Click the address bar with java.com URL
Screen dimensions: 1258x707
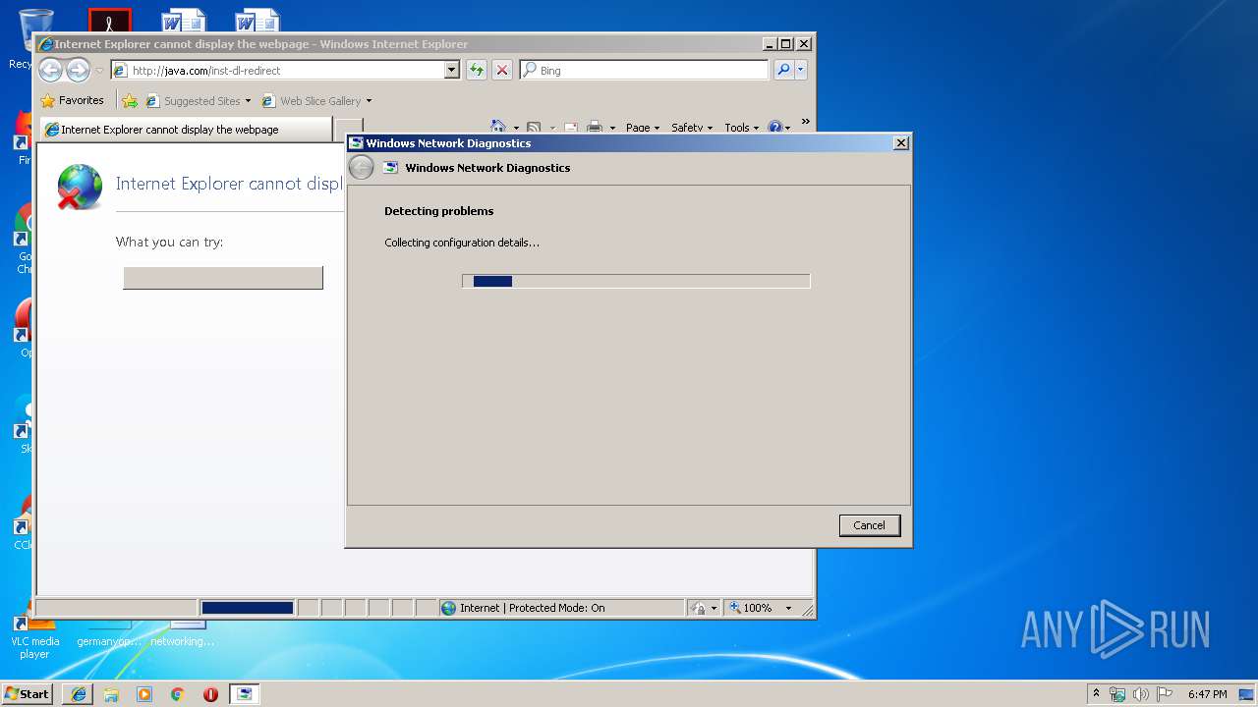click(277, 71)
